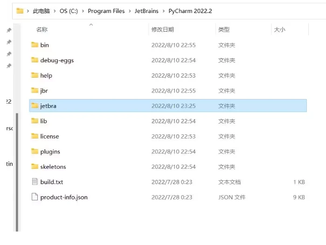Go to Program Files in the breadcrumb
The height and width of the screenshot is (245, 326).
point(106,11)
